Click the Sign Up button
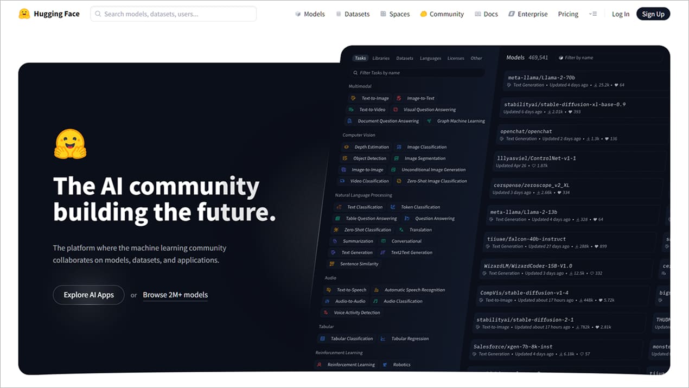This screenshot has width=689, height=388. tap(653, 14)
